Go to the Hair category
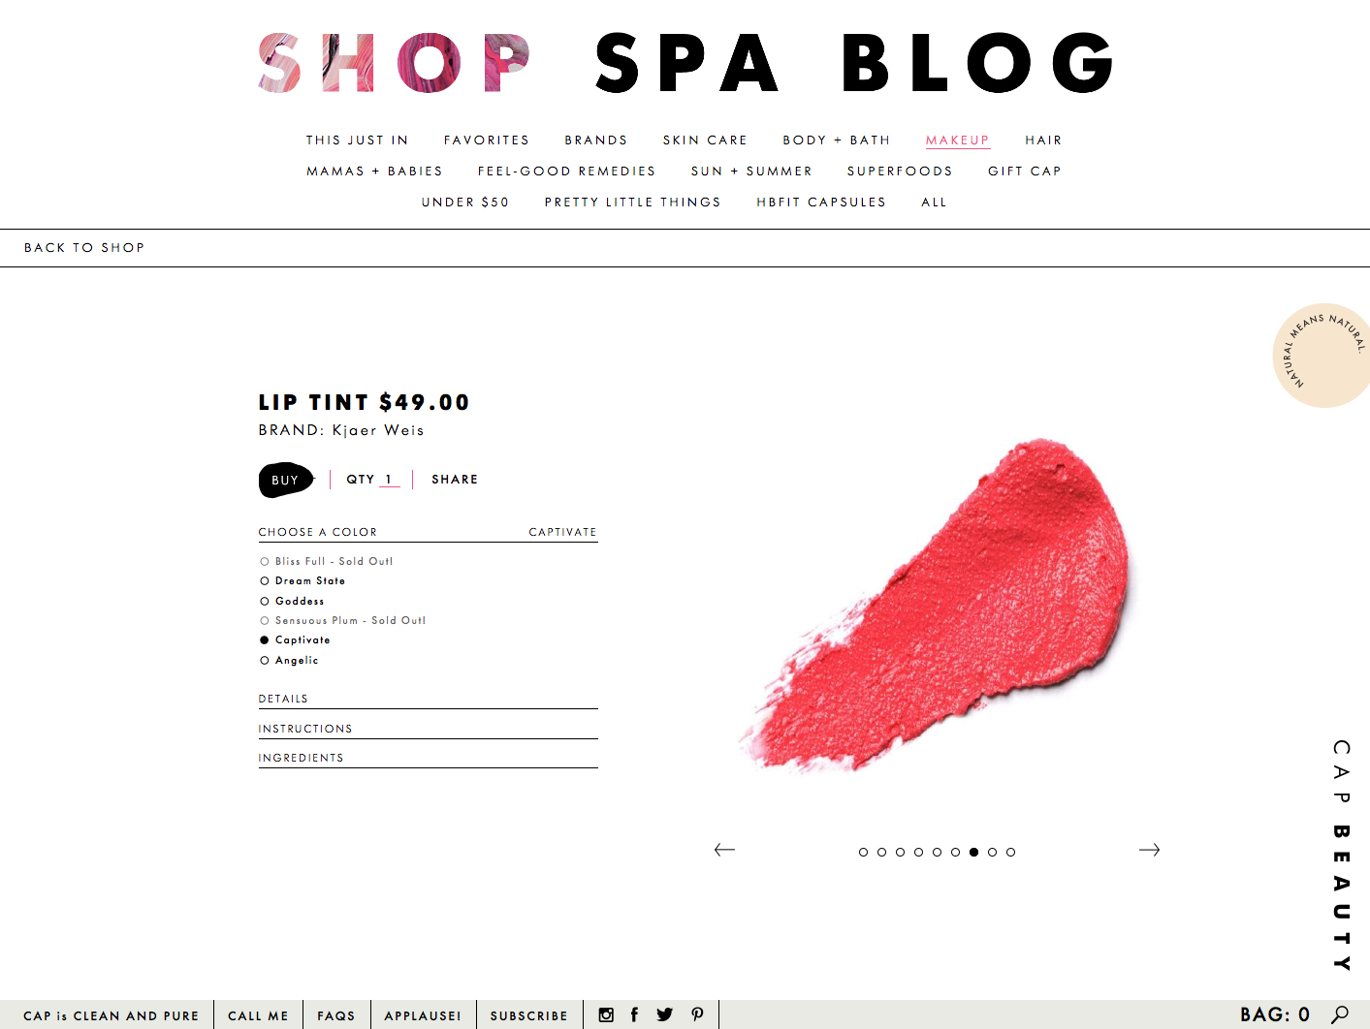The height and width of the screenshot is (1029, 1370). [x=1043, y=140]
